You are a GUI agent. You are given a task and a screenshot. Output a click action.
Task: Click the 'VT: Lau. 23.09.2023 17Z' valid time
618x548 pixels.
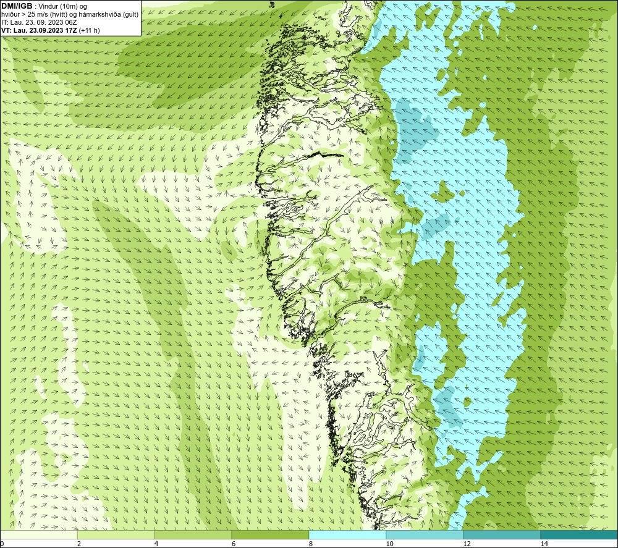(x=39, y=30)
